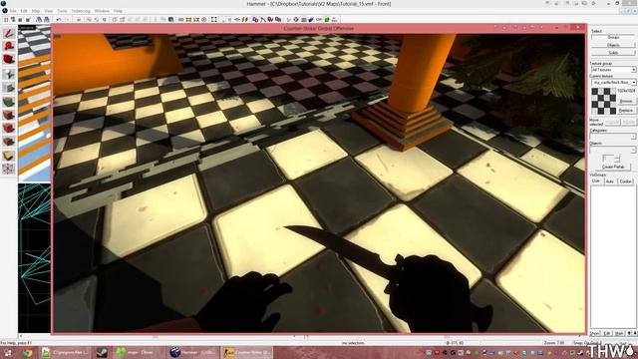638x359 pixels.
Task: Select the Block tool in left palette
Action: (x=9, y=87)
